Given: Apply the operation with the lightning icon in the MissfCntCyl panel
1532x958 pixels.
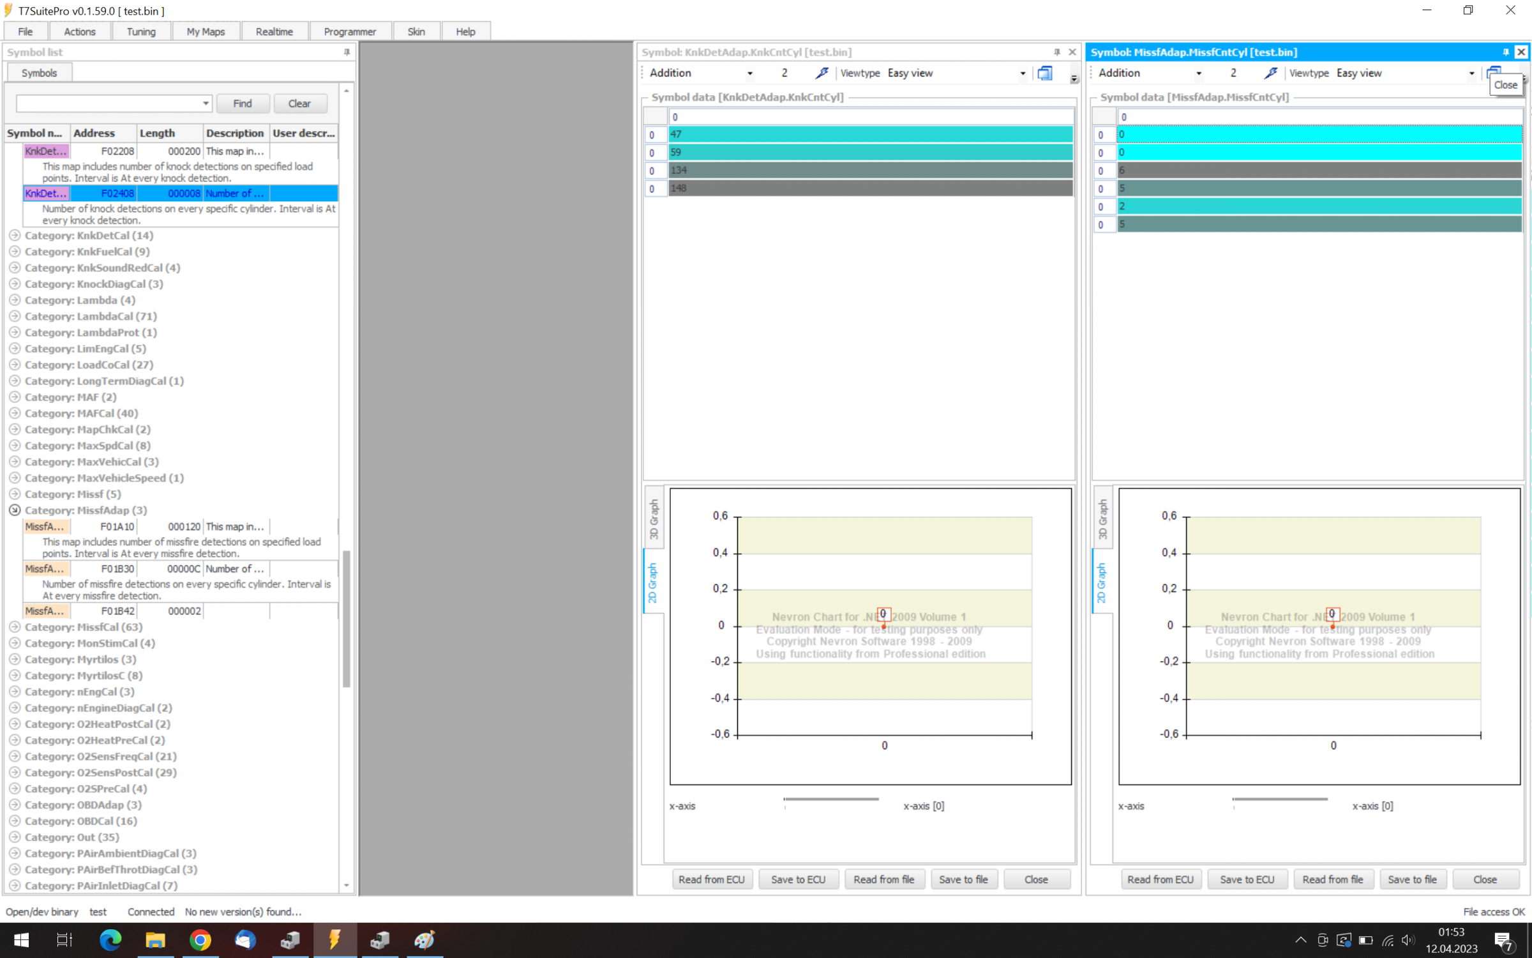Looking at the screenshot, I should [x=1271, y=73].
